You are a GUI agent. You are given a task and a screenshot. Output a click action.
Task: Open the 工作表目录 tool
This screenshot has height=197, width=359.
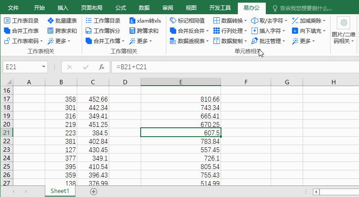pyautogui.click(x=21, y=20)
